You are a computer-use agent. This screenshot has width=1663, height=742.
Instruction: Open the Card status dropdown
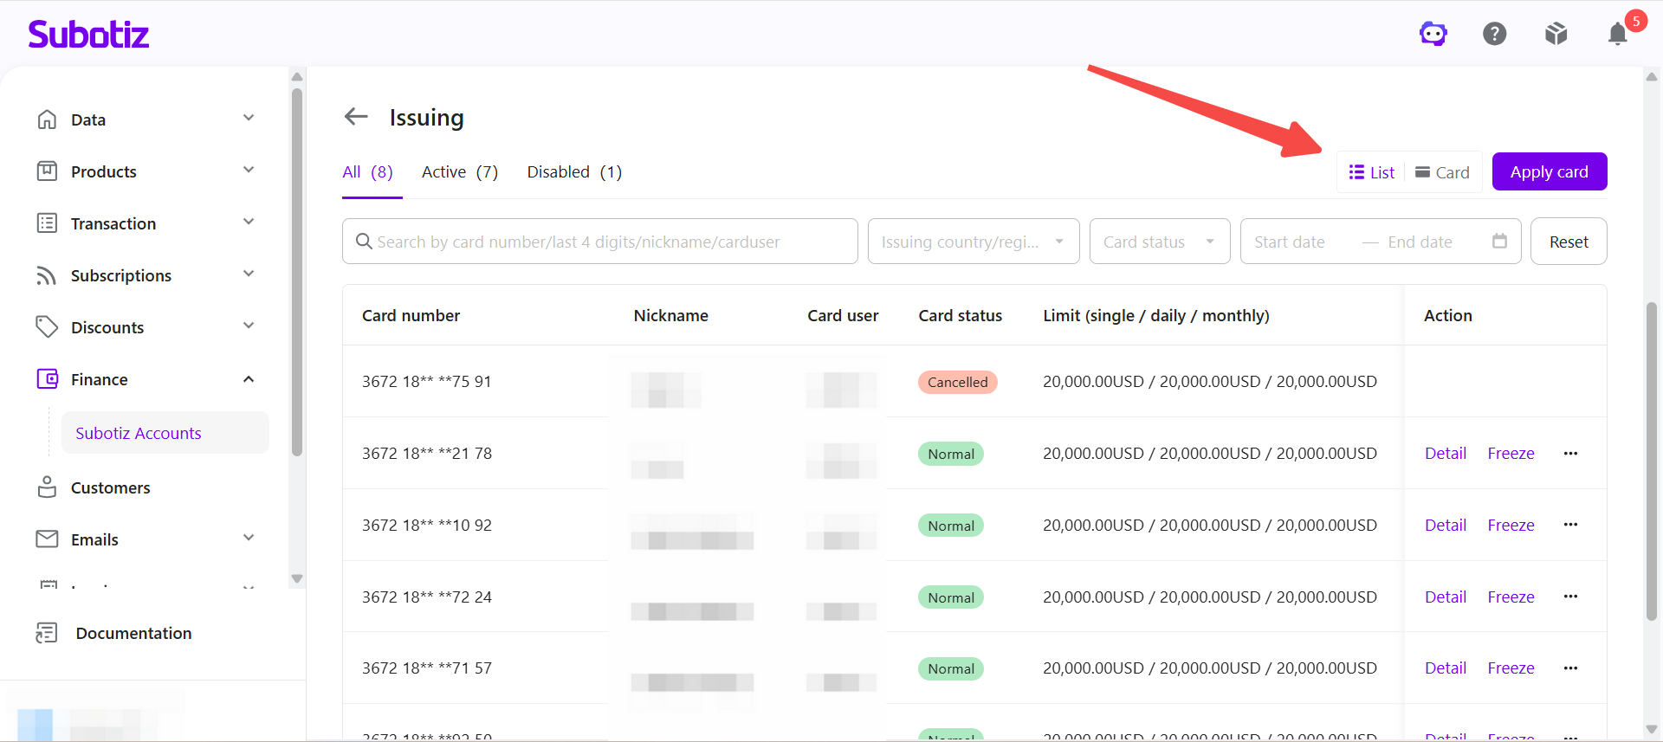click(1160, 242)
